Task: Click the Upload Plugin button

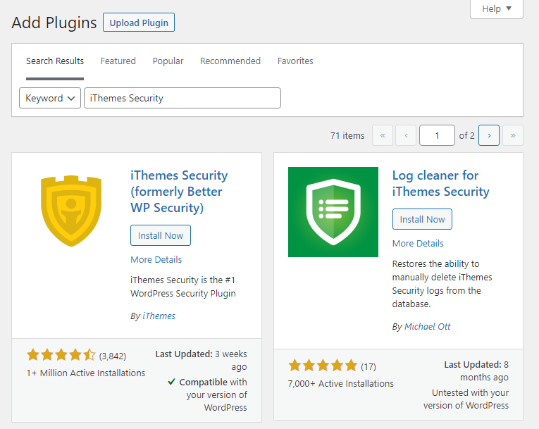Action: (139, 23)
